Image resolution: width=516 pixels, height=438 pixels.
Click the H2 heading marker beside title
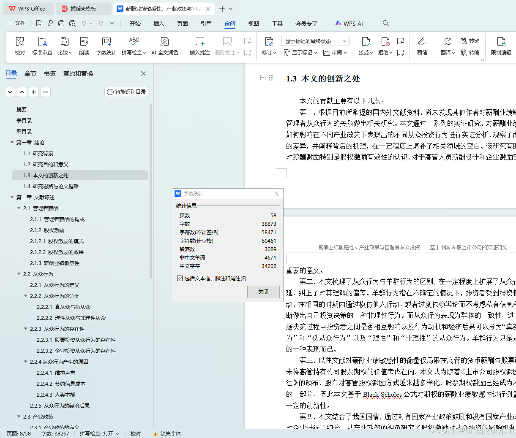coord(263,78)
